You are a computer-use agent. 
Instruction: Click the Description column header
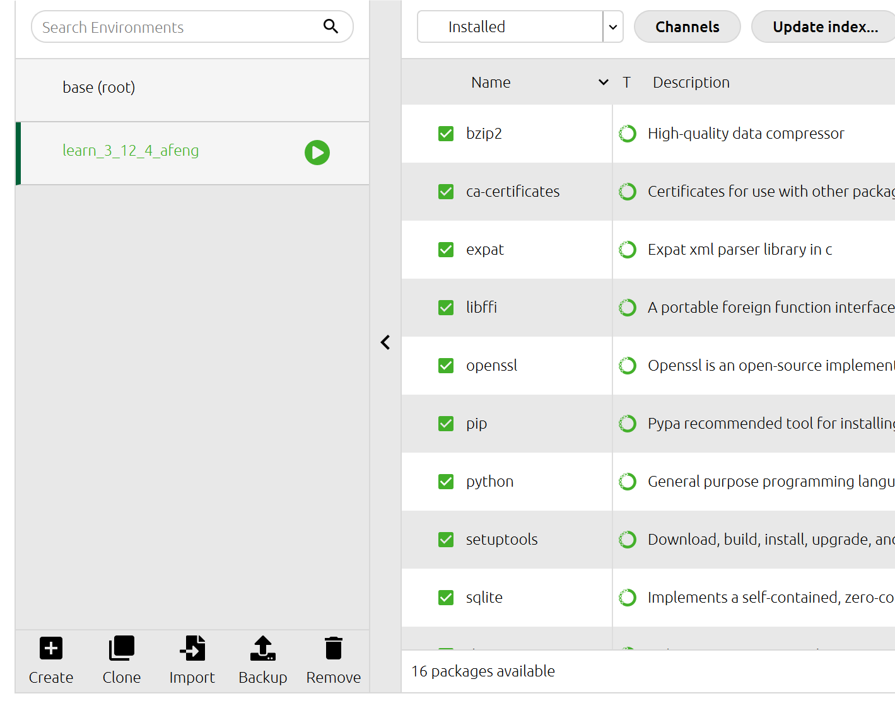pyautogui.click(x=691, y=83)
